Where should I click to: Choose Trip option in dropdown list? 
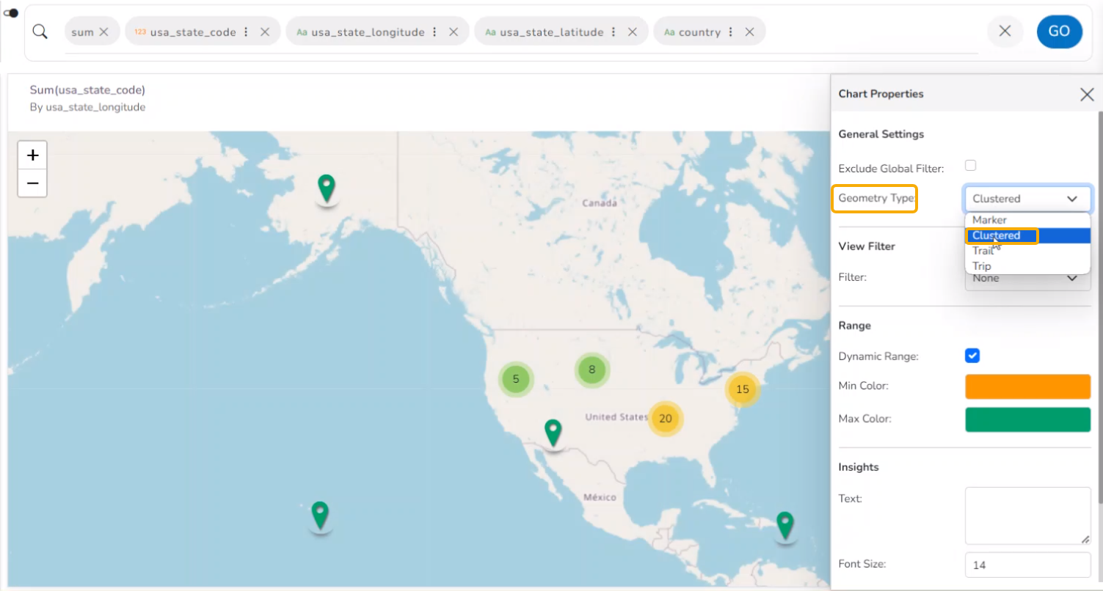981,266
